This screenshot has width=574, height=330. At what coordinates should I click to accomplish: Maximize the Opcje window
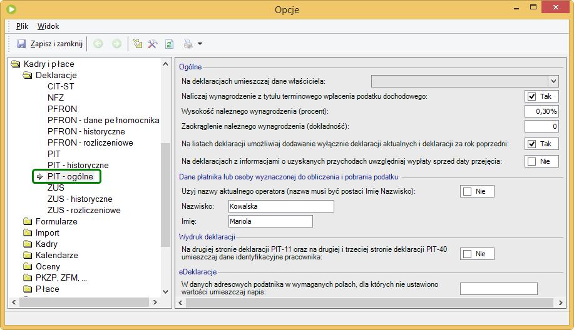533,7
